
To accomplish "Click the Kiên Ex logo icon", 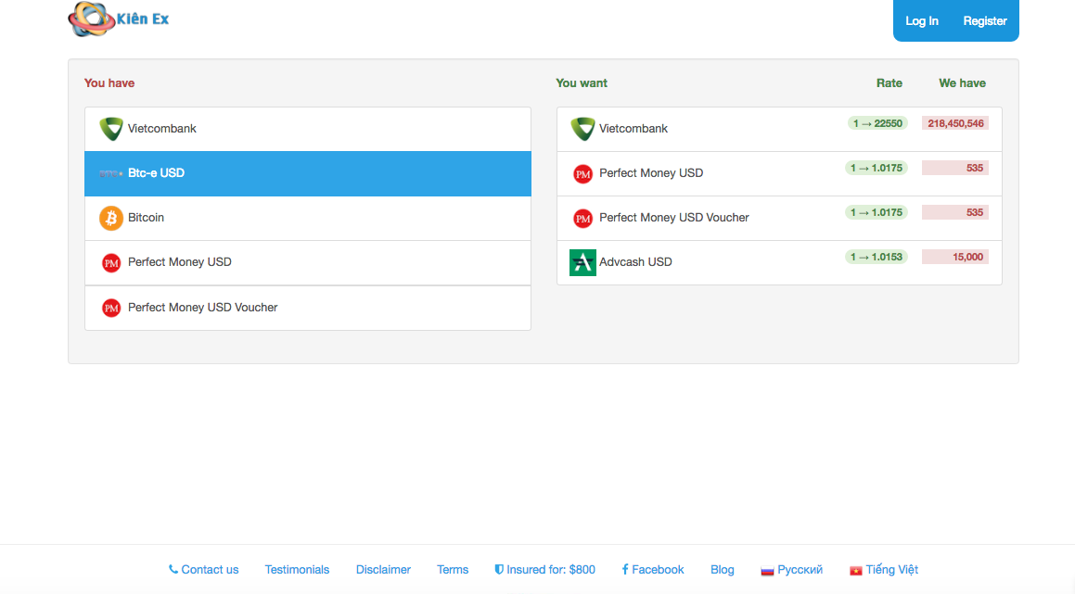I will [x=91, y=19].
